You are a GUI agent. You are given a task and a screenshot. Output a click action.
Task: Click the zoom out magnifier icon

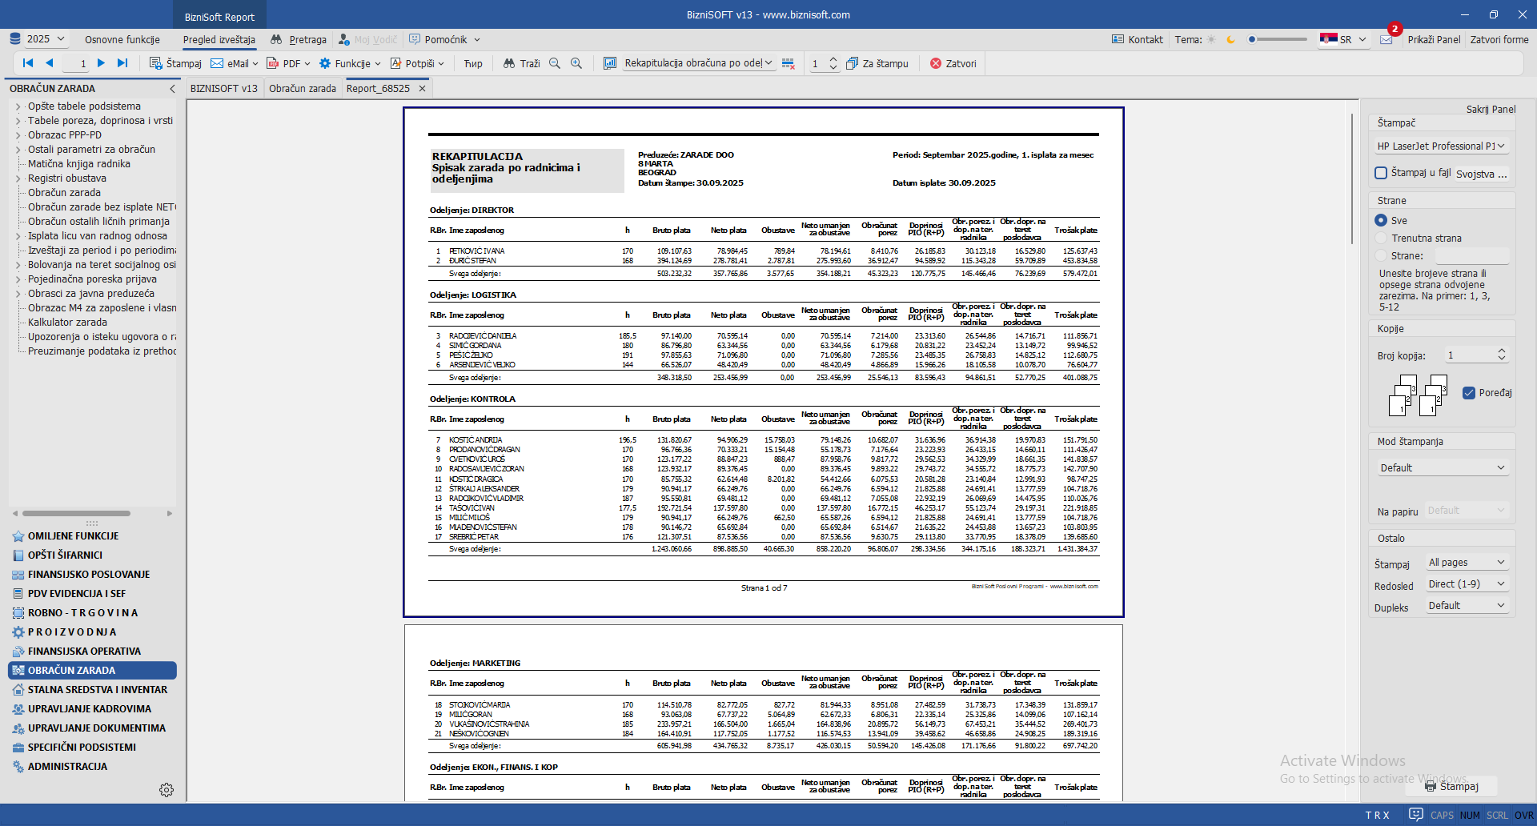[555, 63]
